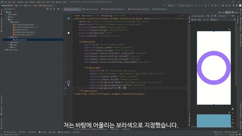Expand the mipmap folder in project tree

[x=9, y=42]
